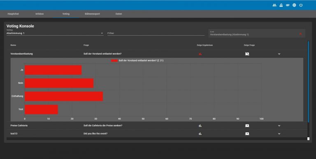Select the Preise Cafeteria row name
The width and height of the screenshot is (316, 159).
[19, 126]
